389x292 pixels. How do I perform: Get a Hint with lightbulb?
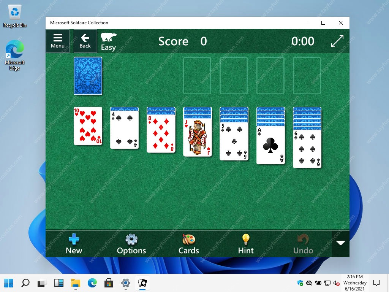[x=246, y=244]
